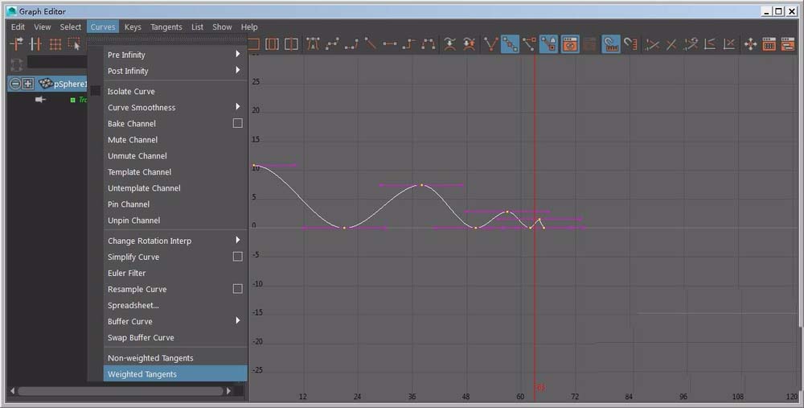The image size is (804, 408).
Task: Click the Unconstrained Drag icon
Action: point(750,44)
